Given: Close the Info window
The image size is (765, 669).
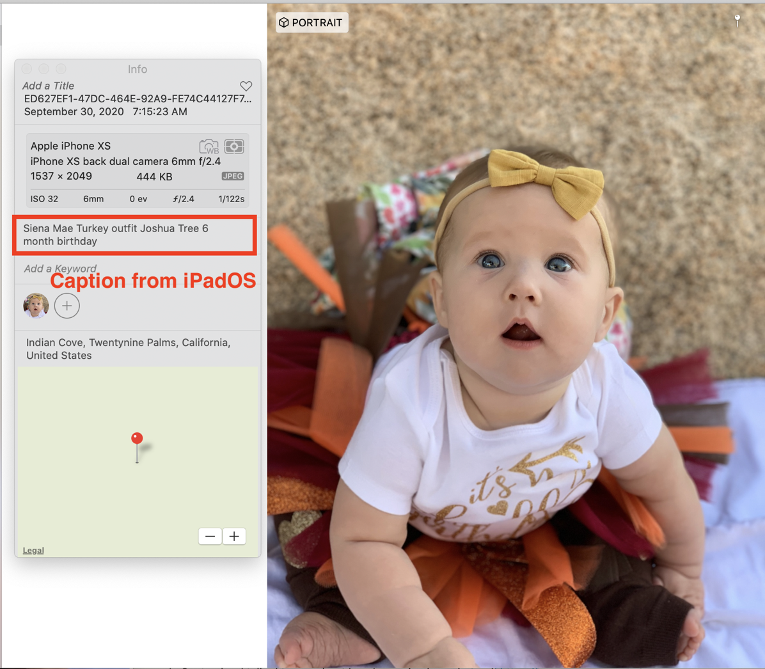Looking at the screenshot, I should click(x=27, y=69).
